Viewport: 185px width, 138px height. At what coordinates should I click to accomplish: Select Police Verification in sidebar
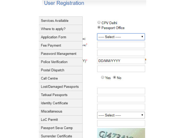(x=61, y=62)
